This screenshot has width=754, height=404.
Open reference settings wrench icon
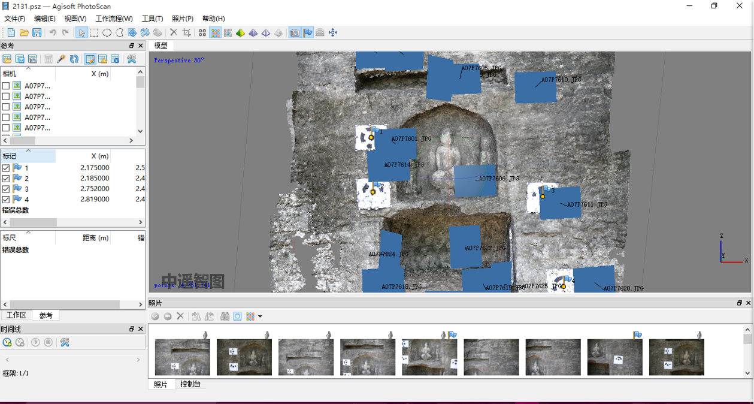coord(131,59)
